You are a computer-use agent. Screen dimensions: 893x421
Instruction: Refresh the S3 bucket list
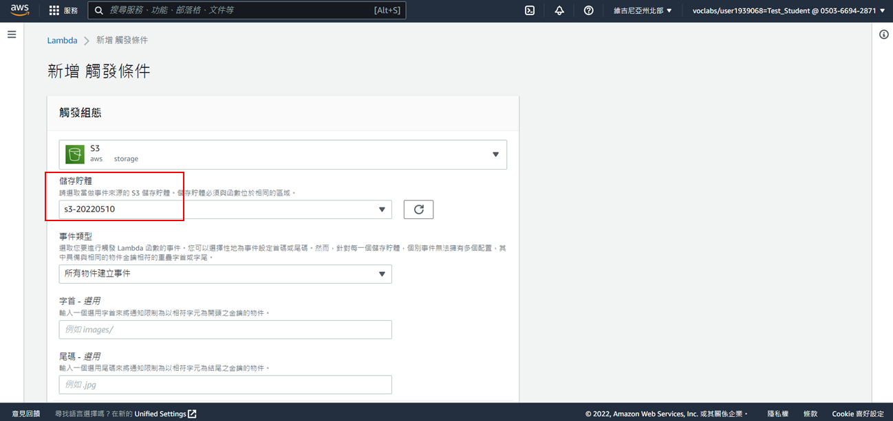[x=418, y=209]
